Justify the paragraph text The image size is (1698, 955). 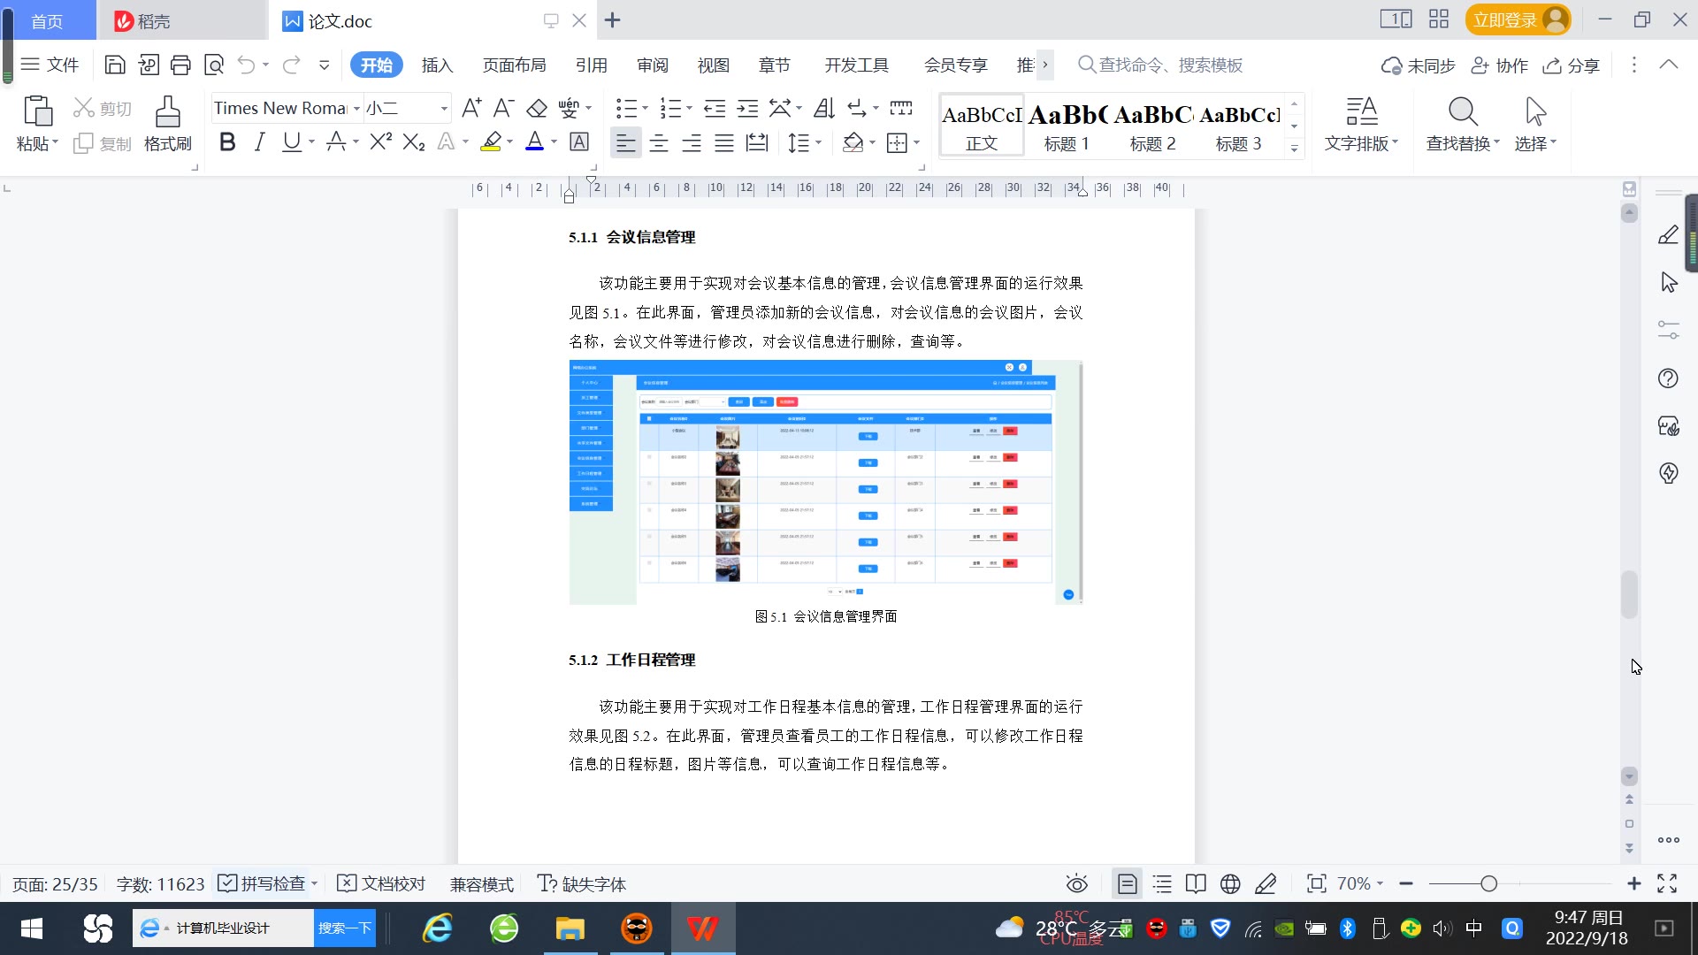(724, 142)
